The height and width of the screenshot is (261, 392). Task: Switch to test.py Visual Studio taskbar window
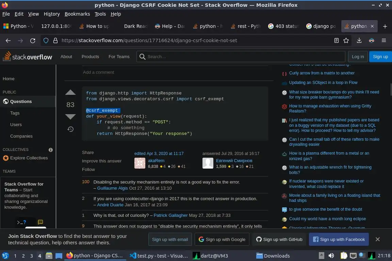pos(159,256)
